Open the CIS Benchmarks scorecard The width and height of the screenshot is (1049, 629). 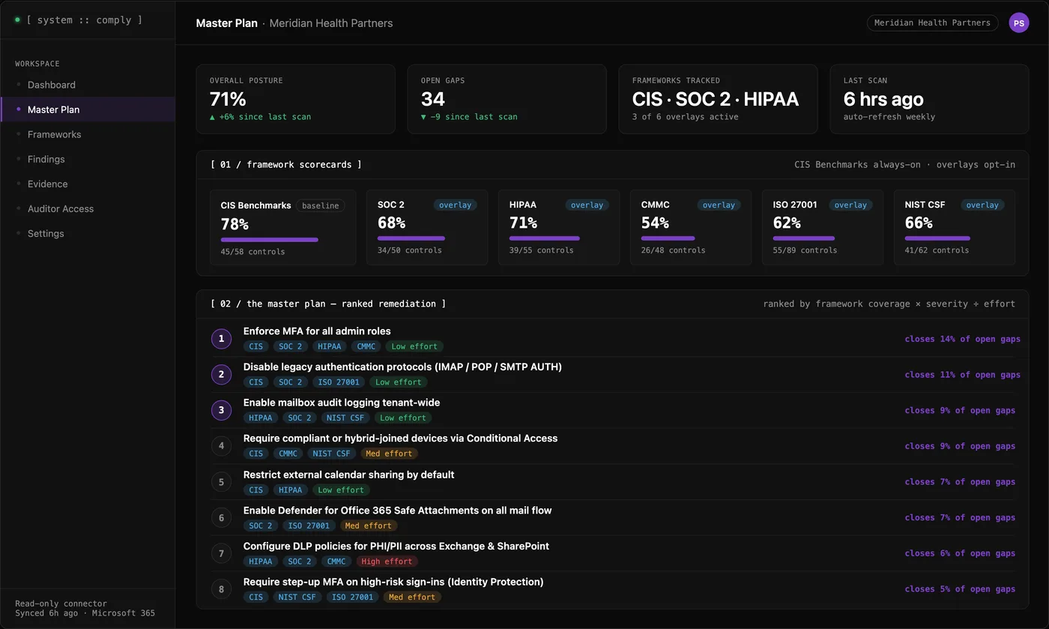283,227
